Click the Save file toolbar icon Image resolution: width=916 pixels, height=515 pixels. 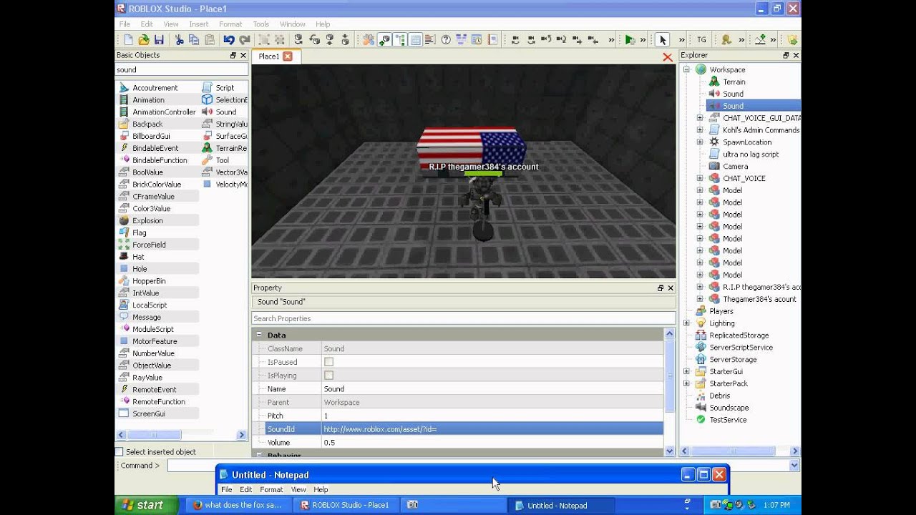coord(159,40)
